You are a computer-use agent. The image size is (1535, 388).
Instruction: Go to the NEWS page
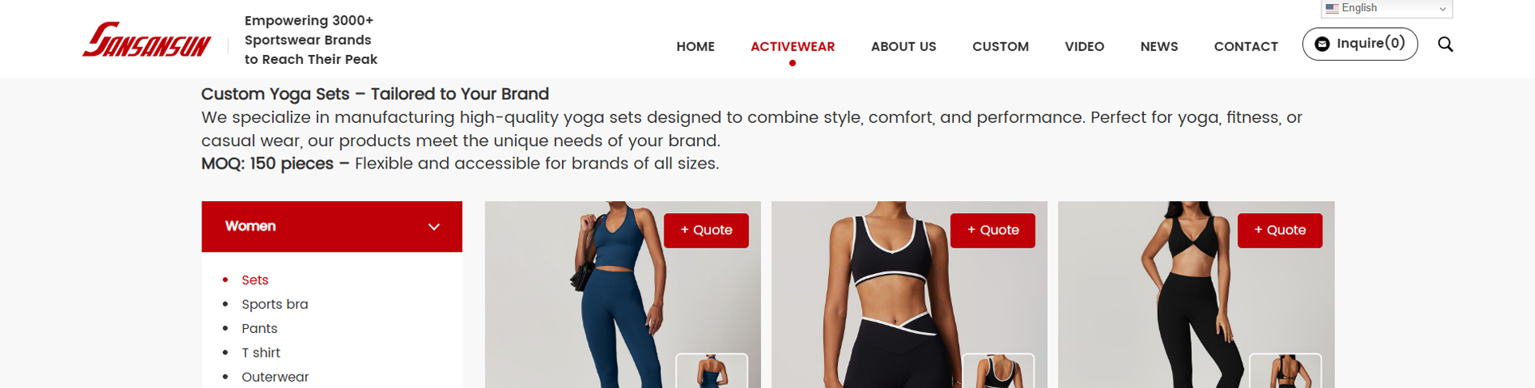click(1159, 46)
